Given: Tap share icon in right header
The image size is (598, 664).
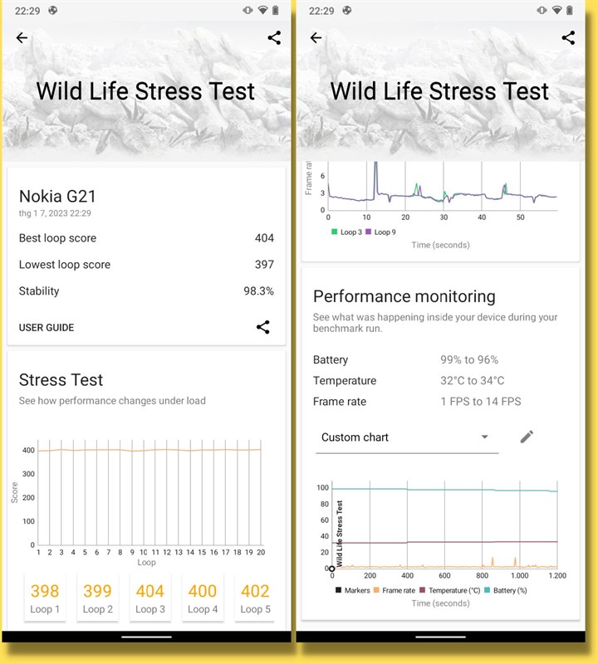Looking at the screenshot, I should [x=568, y=38].
